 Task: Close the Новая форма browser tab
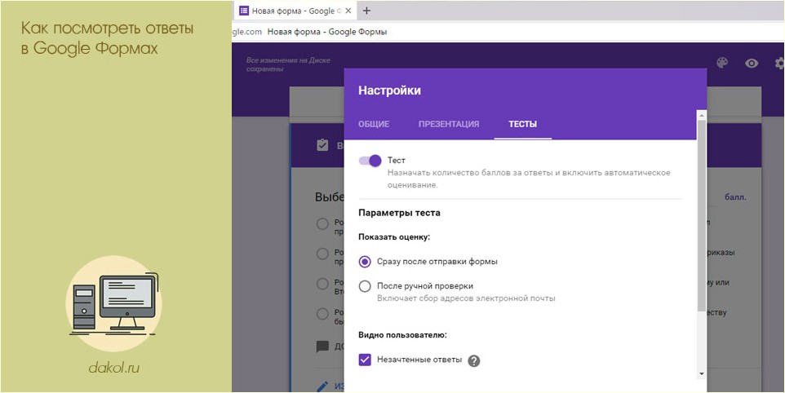click(x=348, y=11)
